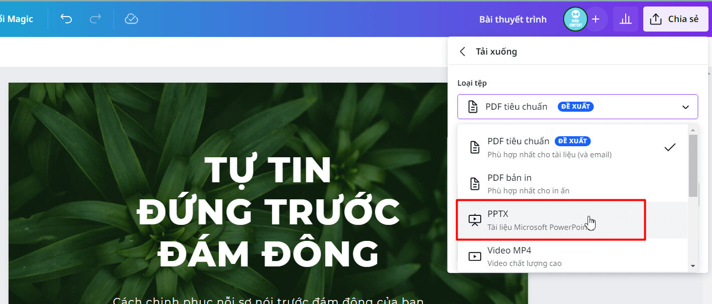Screen dimensions: 712x304
Task: Collapse the file type list with its chevron
Action: click(686, 106)
